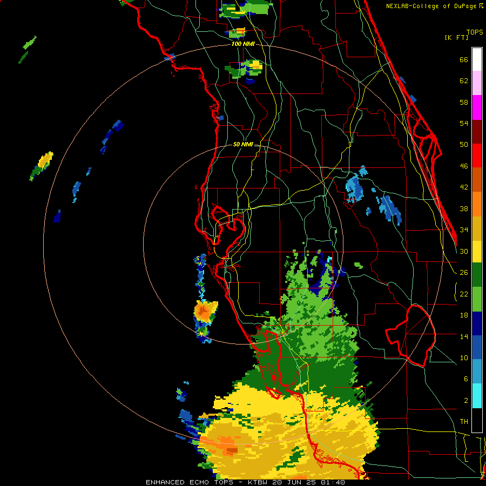Click the legend value "46"
This screenshot has width=486, height=486.
tap(464, 166)
